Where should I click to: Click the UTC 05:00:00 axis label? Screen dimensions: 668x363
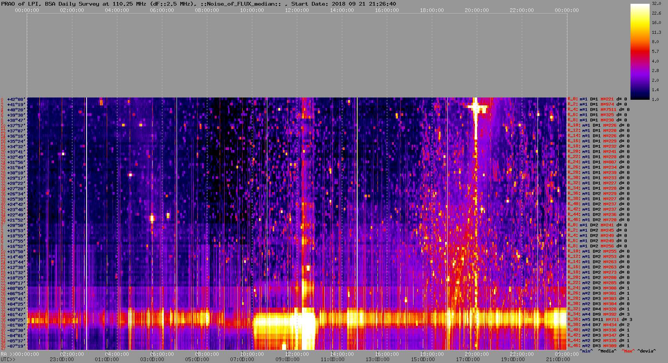[197, 359]
